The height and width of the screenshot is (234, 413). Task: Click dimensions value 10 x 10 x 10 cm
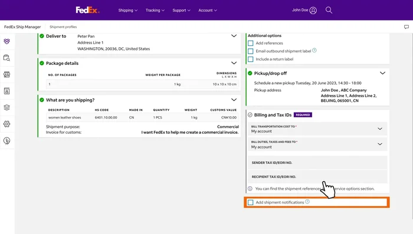(224, 84)
